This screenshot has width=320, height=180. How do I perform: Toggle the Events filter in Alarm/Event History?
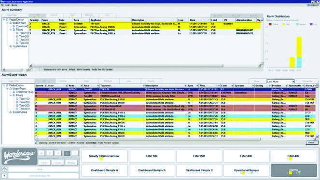151,81
